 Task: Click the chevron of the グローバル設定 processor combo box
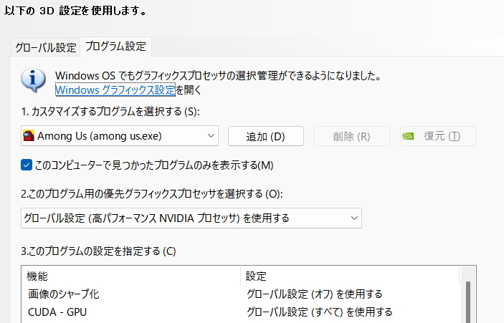click(x=354, y=218)
